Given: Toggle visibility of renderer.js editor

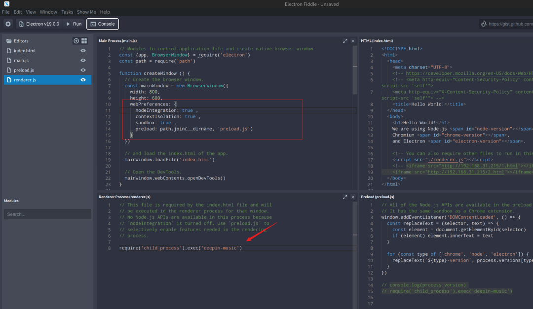Looking at the screenshot, I should [83, 80].
